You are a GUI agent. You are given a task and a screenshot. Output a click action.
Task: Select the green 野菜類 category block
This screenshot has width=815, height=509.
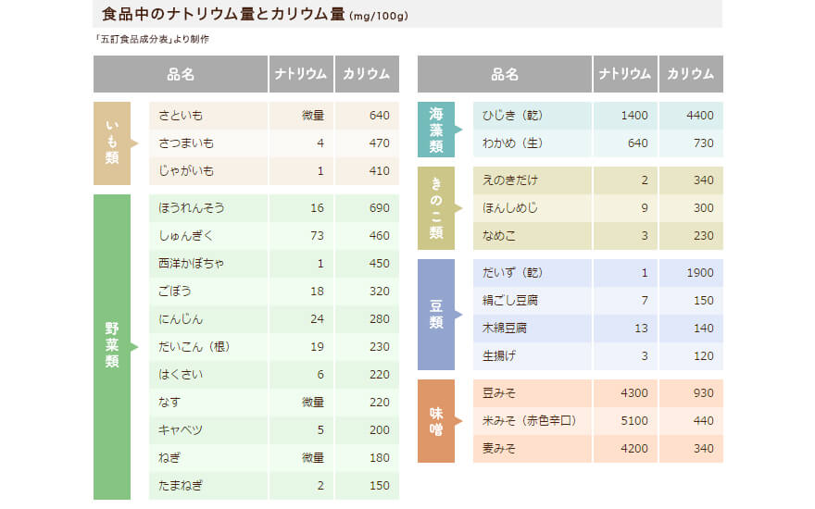coord(111,346)
